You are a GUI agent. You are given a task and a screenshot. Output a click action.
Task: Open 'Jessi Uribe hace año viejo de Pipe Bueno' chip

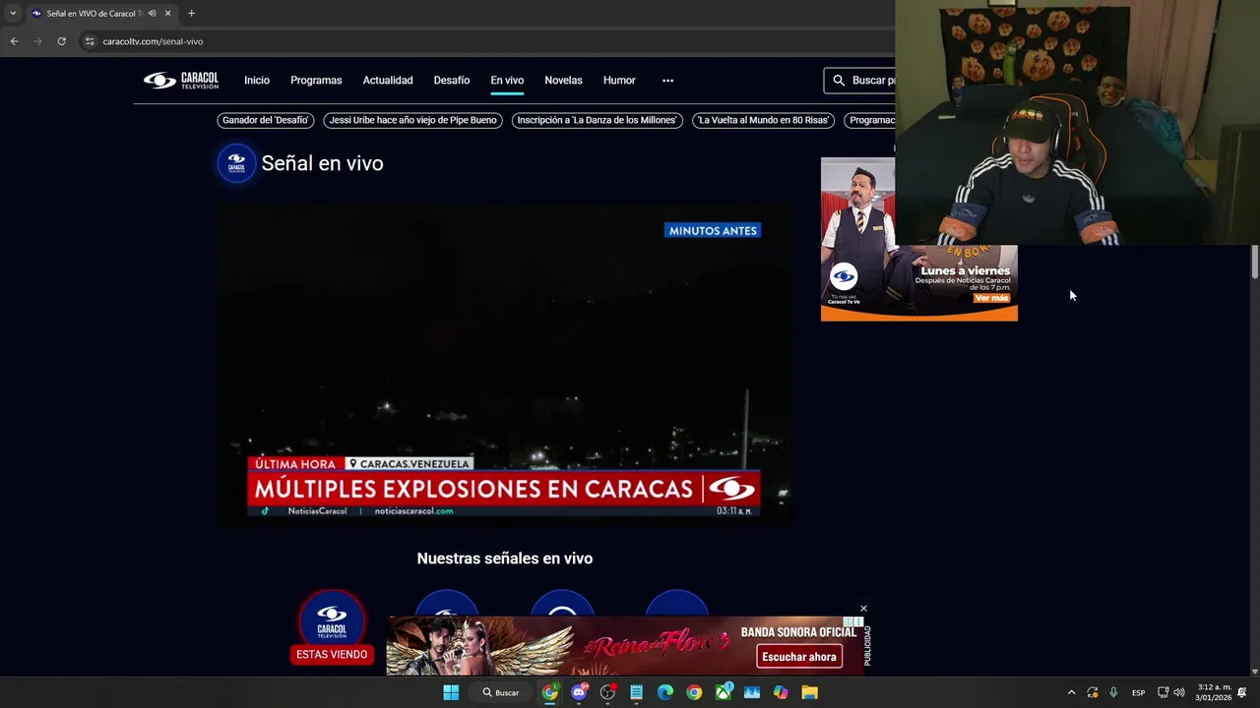[x=412, y=120]
